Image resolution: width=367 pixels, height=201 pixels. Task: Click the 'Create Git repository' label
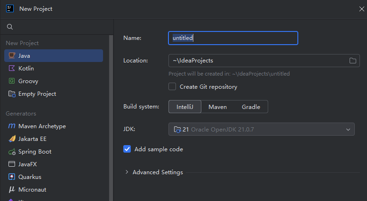point(208,87)
